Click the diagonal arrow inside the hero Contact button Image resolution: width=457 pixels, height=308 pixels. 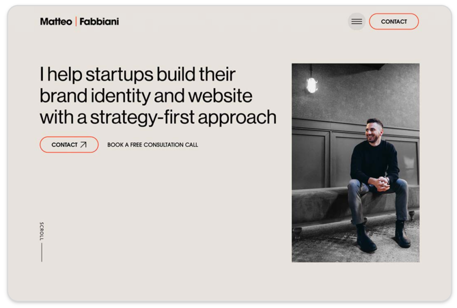(84, 144)
